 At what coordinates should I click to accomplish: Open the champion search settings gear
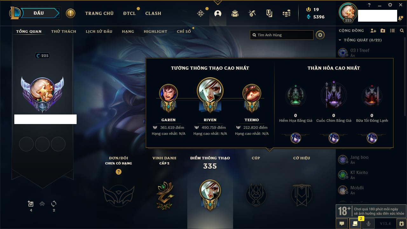click(x=320, y=35)
